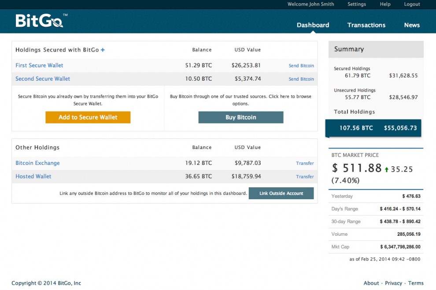Open the About footer link
The width and height of the screenshot is (436, 290).
point(371,283)
